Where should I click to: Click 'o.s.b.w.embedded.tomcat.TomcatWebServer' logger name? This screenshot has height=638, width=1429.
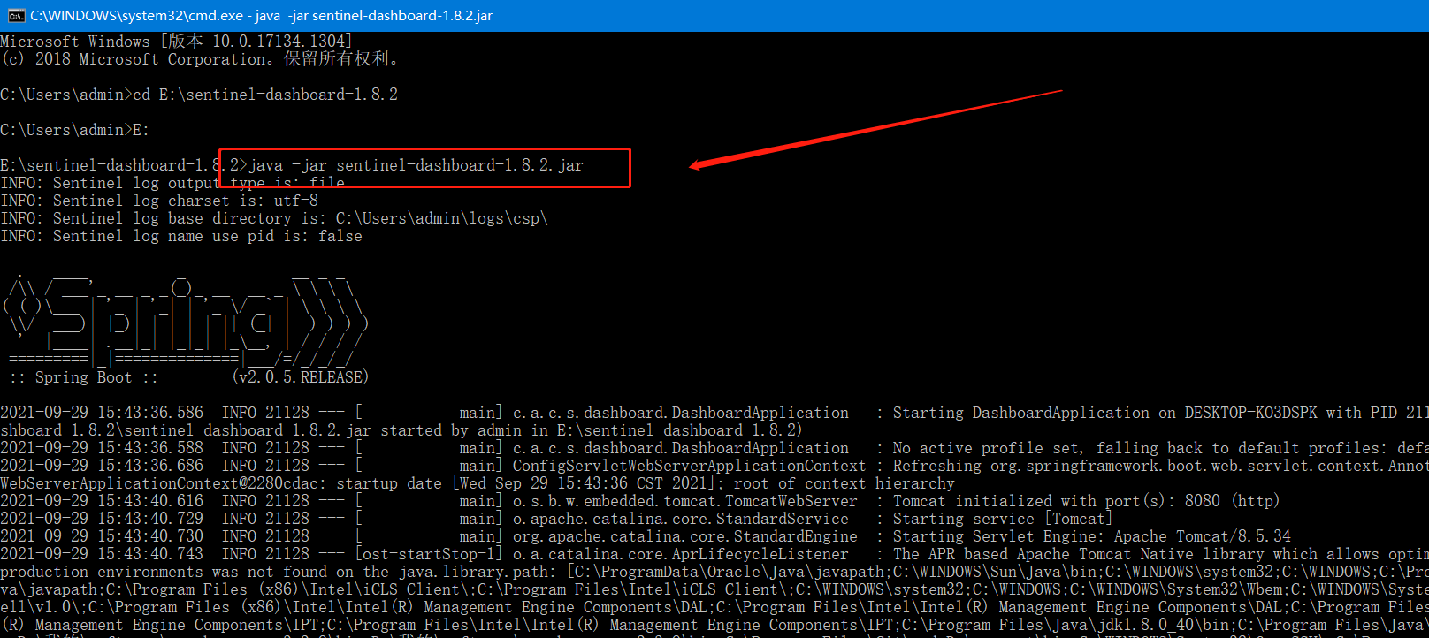(685, 501)
